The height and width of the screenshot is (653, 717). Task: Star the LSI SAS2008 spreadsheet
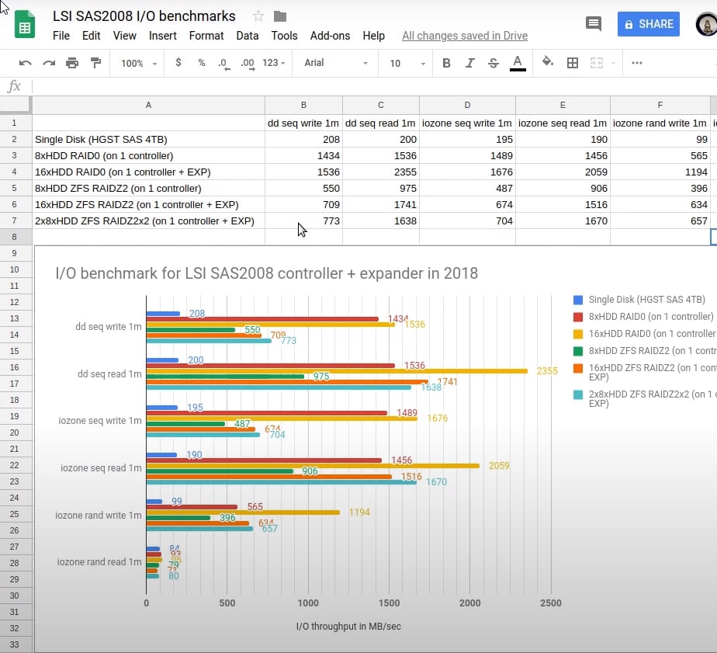[x=258, y=16]
